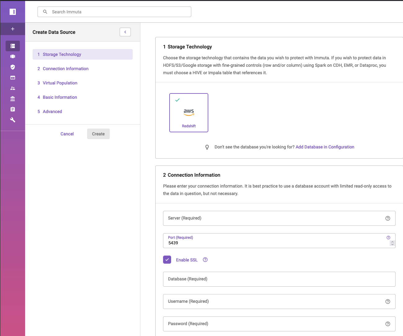Open the clipboard audit sidebar icon
Image resolution: width=403 pixels, height=336 pixels.
(13, 109)
